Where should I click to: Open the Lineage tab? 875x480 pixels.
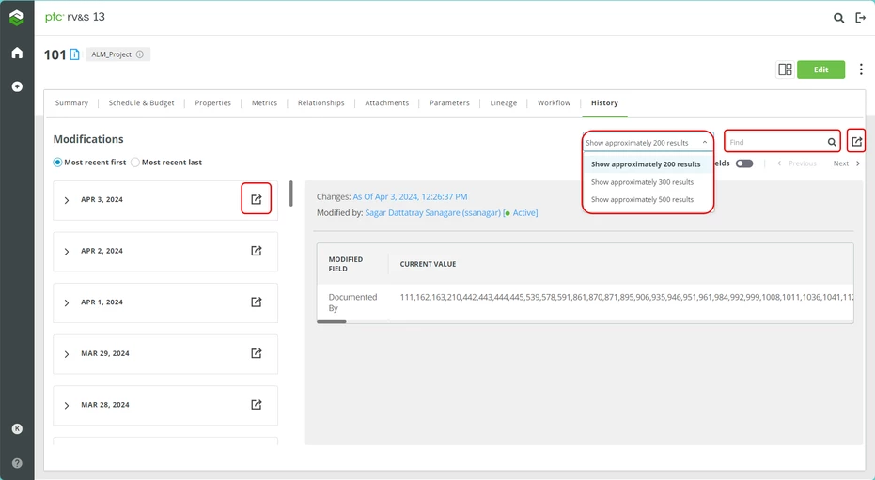click(x=504, y=103)
